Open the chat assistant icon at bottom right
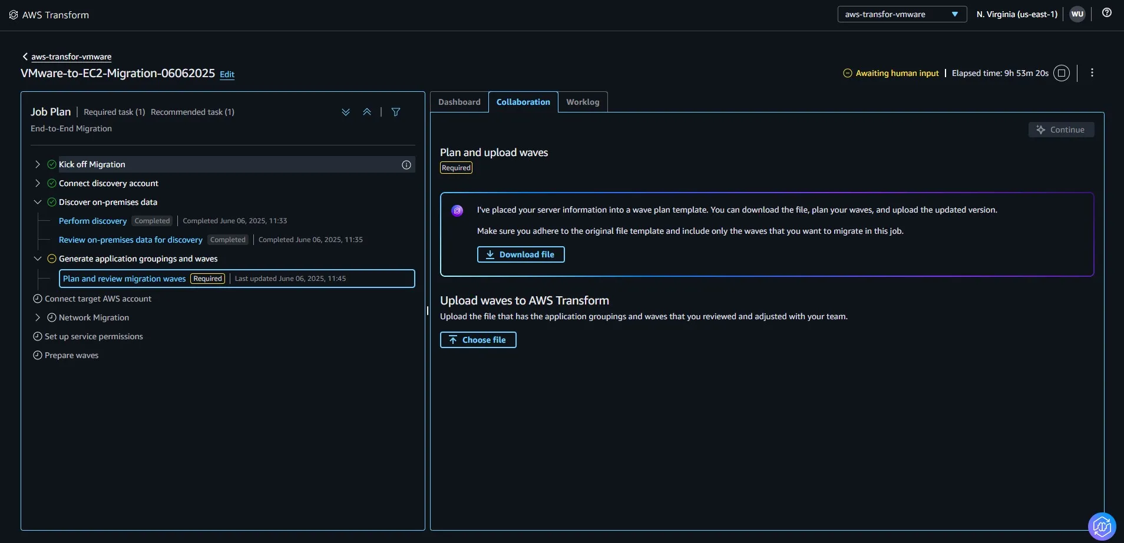The height and width of the screenshot is (543, 1124). coord(1102,527)
